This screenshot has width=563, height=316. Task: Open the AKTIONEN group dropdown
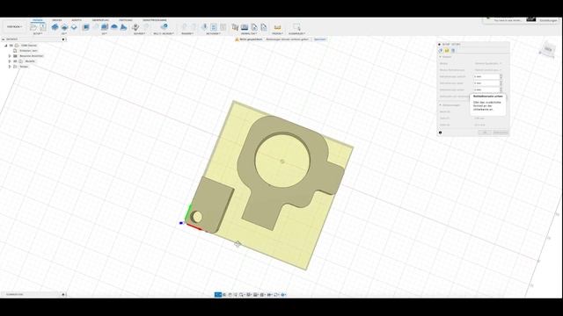[x=213, y=33]
